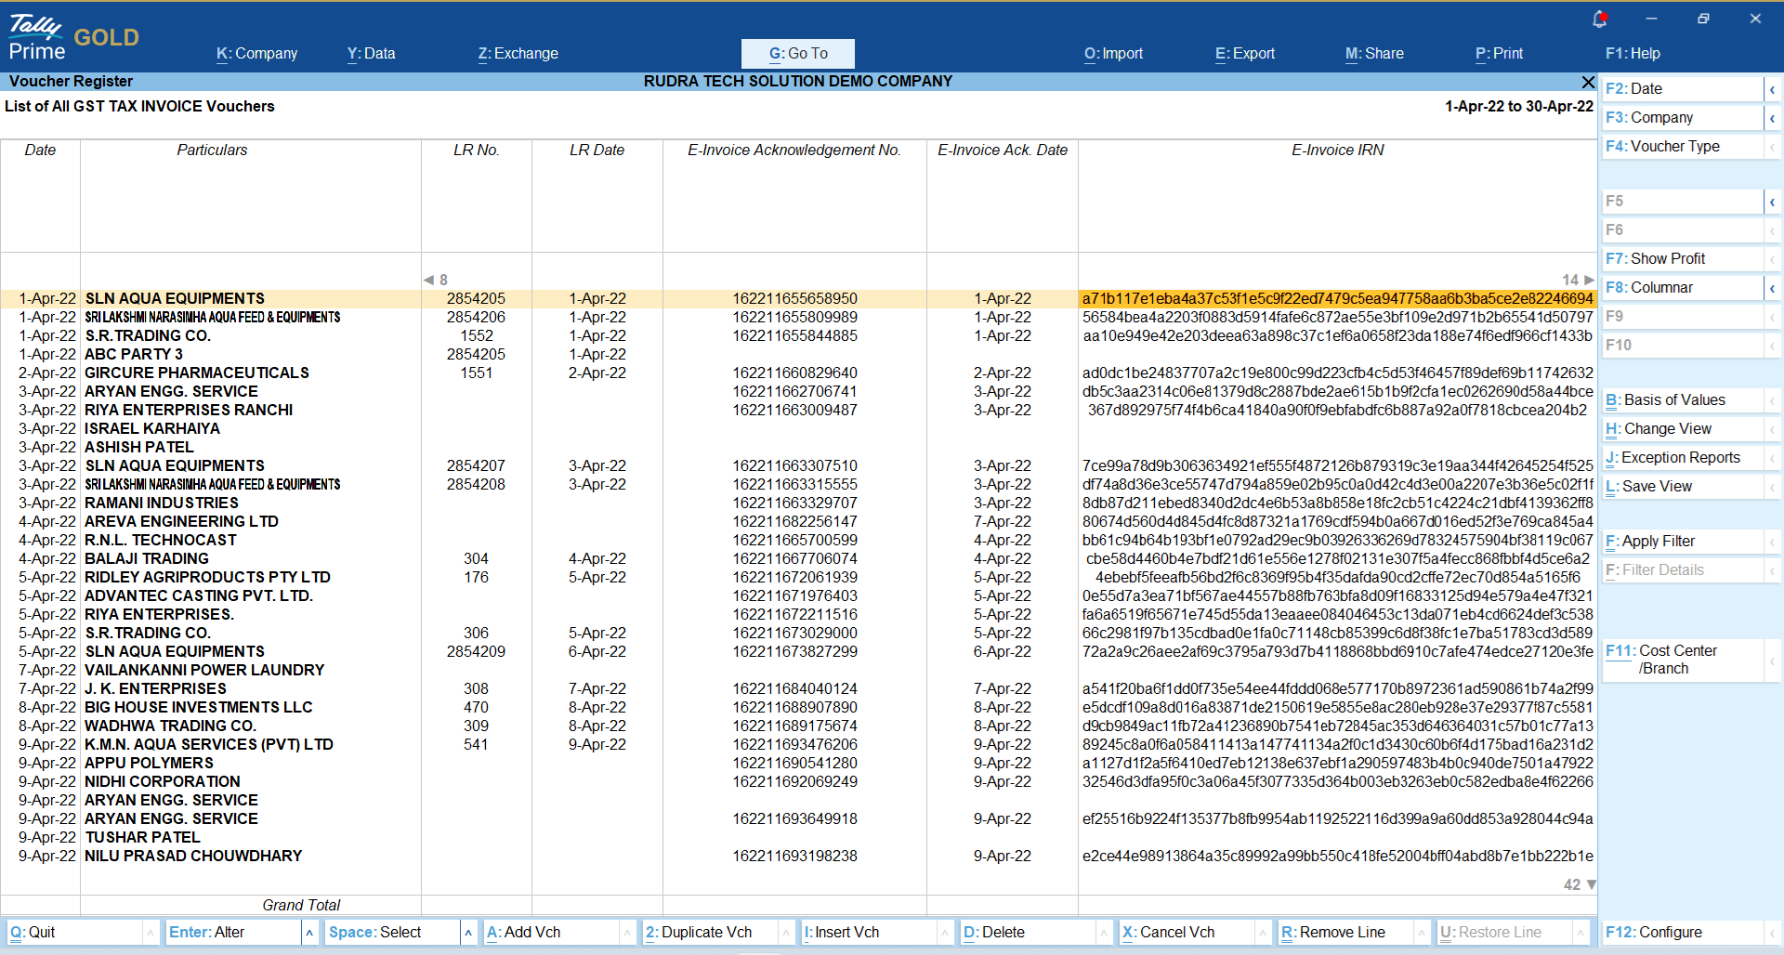Screen dimensions: 1784x955
Task: Click the down arrow showing 42 more rows
Action: click(x=1591, y=884)
